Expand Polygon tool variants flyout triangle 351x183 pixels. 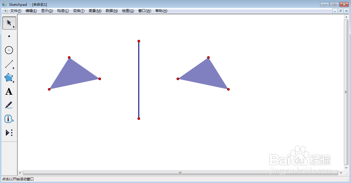(14, 82)
